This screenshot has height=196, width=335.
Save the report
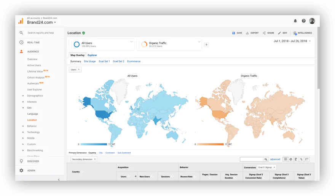(x=237, y=33)
